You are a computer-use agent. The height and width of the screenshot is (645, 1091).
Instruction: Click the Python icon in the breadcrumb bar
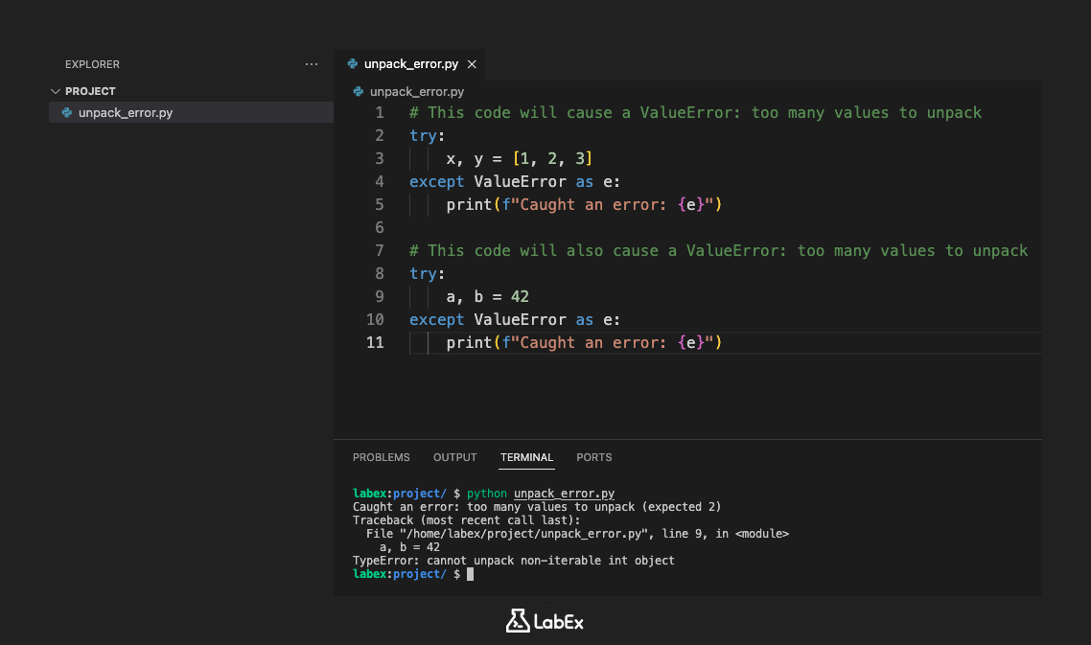pyautogui.click(x=358, y=91)
